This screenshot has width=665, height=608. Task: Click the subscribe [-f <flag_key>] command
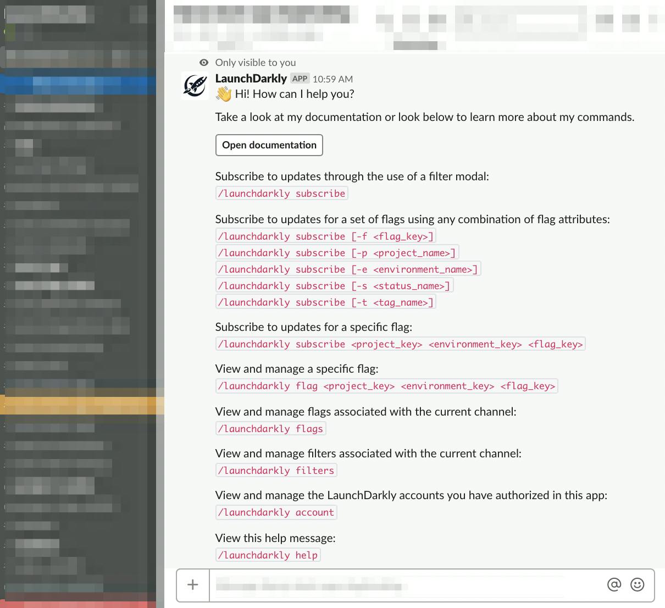[x=326, y=236]
